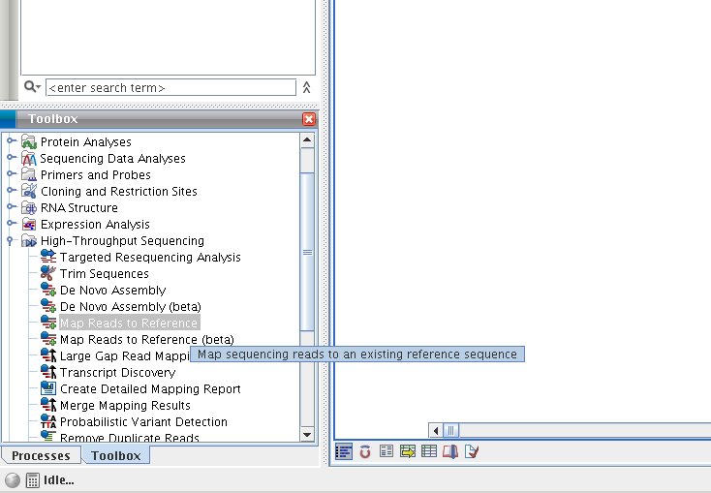Click the Map Reads to Reference (beta) icon

pyautogui.click(x=48, y=339)
